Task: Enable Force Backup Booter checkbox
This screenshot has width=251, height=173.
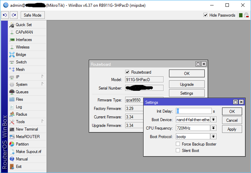Action: point(178,144)
